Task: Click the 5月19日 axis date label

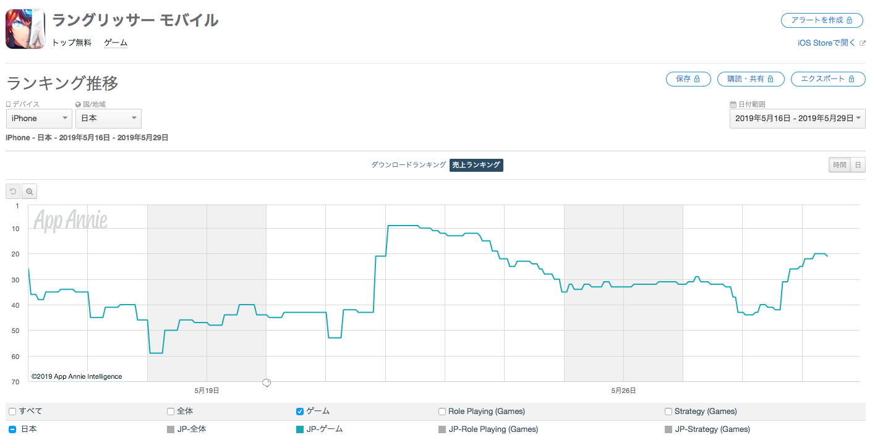Action: [x=207, y=391]
